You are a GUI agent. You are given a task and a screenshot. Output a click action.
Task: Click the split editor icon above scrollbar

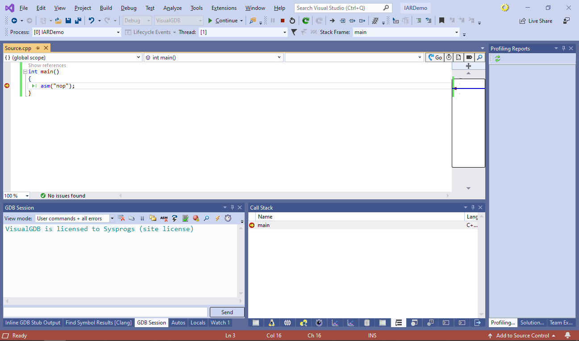pos(468,66)
